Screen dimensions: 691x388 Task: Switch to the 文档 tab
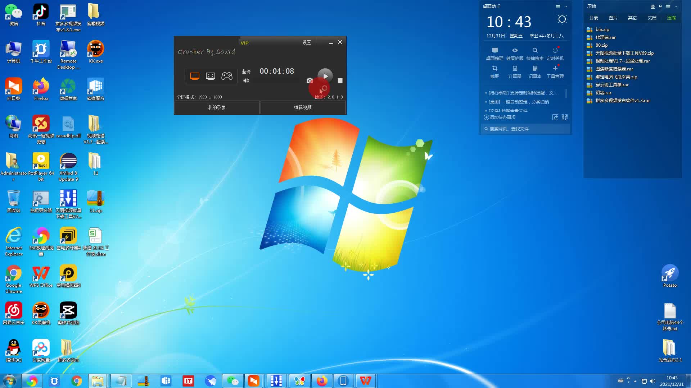[x=652, y=18]
